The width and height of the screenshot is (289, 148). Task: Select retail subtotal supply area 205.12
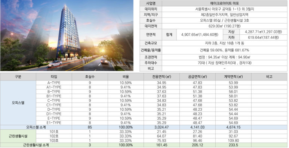197,145
